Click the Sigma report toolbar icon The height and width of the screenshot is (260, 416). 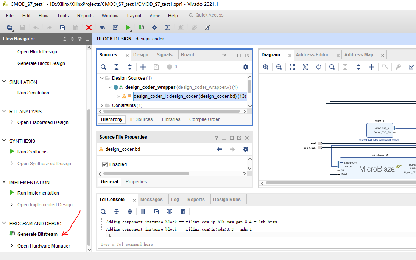[x=168, y=28]
